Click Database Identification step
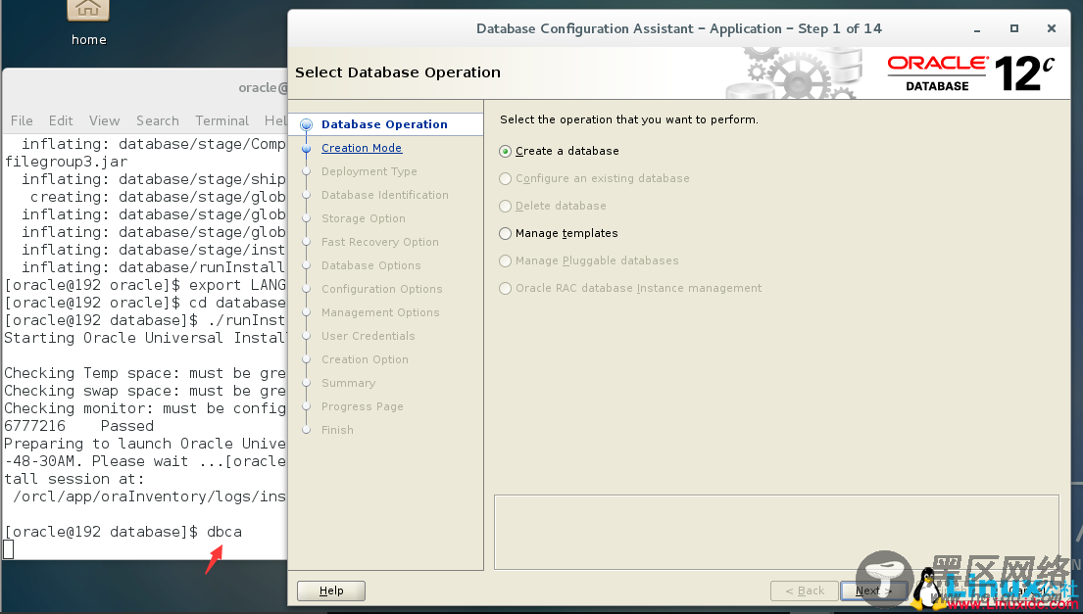This screenshot has height=614, width=1083. tap(385, 195)
